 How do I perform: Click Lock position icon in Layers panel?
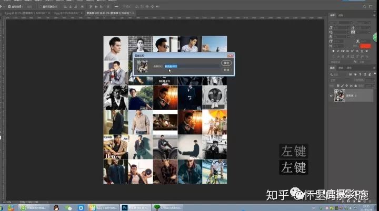346,86
